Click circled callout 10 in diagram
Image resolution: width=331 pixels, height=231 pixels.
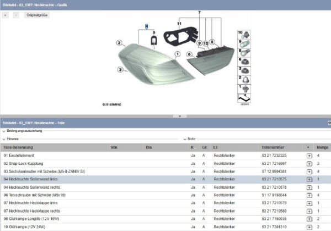pos(206,43)
